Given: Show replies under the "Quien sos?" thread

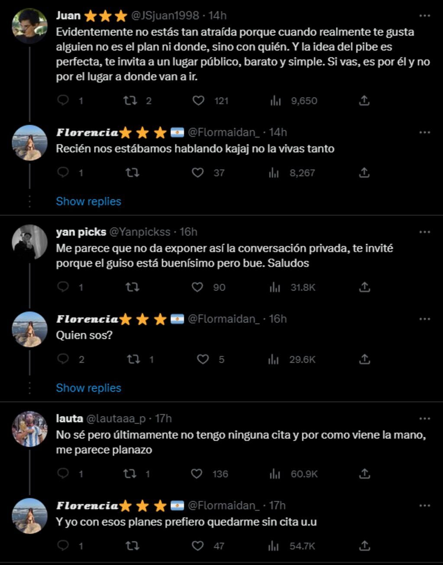Looking at the screenshot, I should pos(88,388).
